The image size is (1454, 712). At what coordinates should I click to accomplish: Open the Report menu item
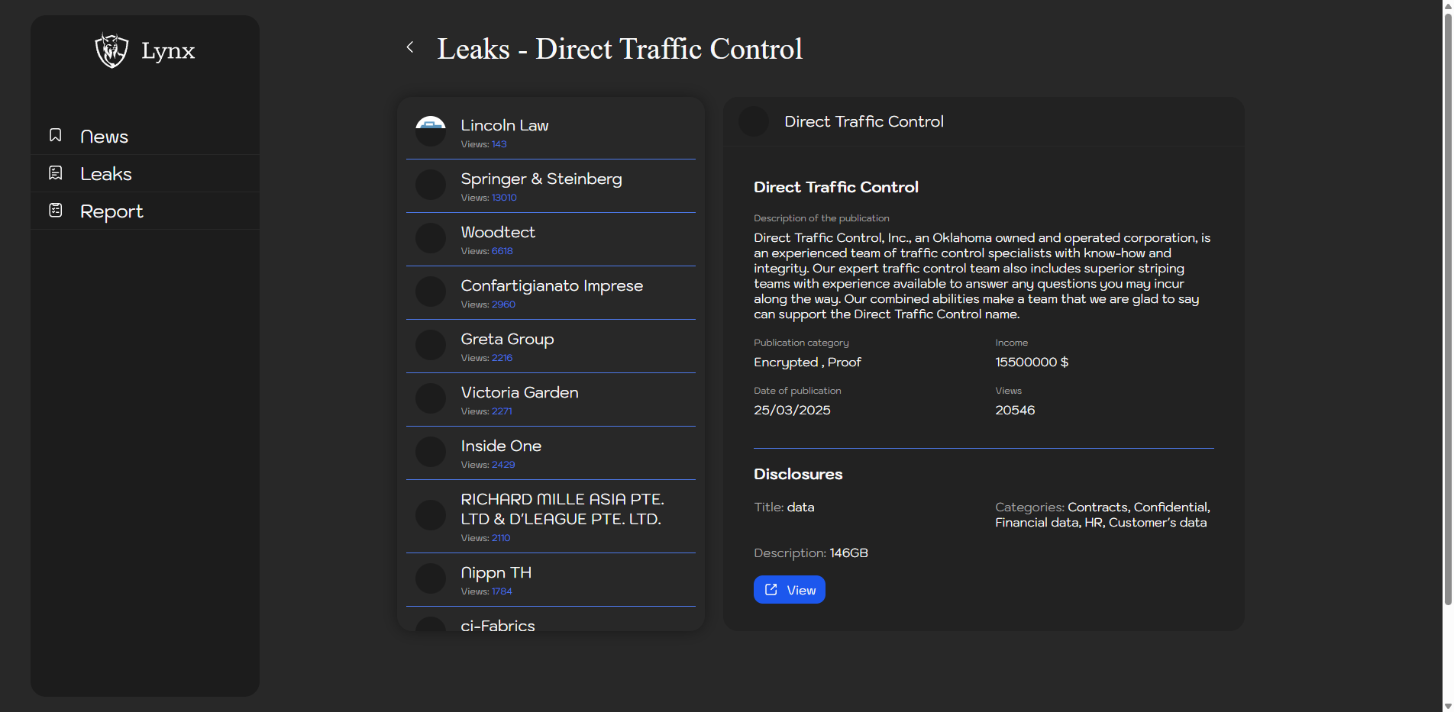pyautogui.click(x=111, y=211)
